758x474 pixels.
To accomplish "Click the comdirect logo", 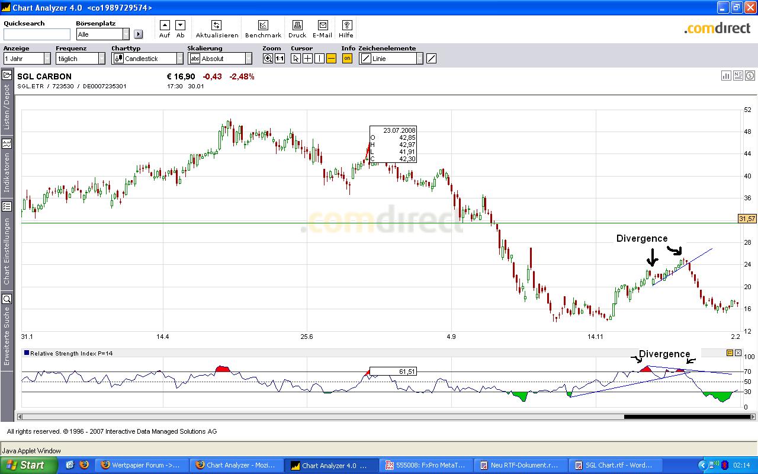I will [x=717, y=28].
